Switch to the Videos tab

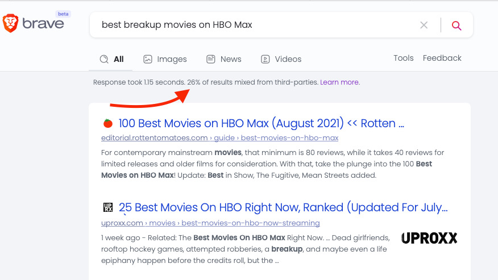pyautogui.click(x=281, y=59)
